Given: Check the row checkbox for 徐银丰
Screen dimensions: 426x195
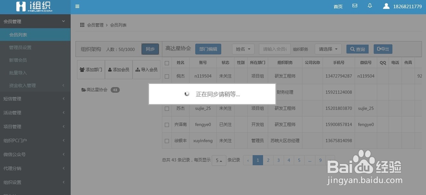Looking at the screenshot, I should coord(167,141).
